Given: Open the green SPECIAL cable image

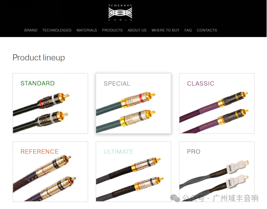Looking at the screenshot, I should [126, 113].
